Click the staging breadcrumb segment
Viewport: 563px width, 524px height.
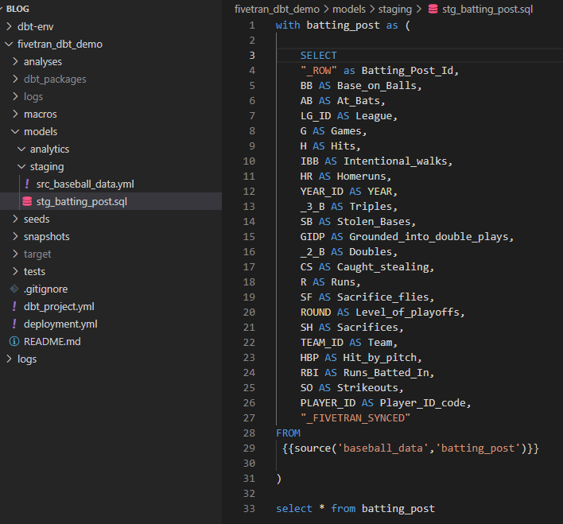395,10
